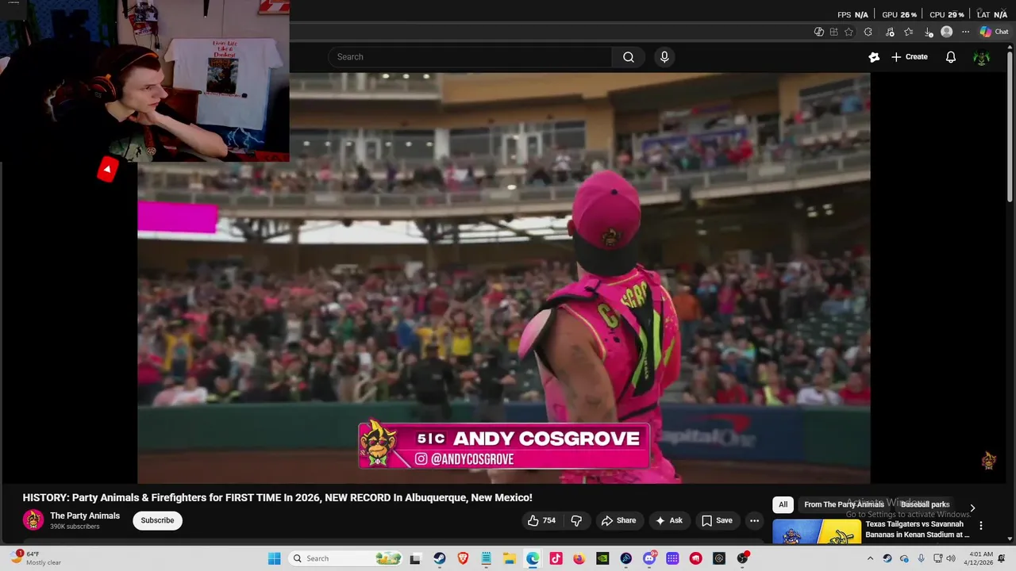Image resolution: width=1016 pixels, height=571 pixels.
Task: Open File Explorer from the taskbar
Action: tap(509, 558)
